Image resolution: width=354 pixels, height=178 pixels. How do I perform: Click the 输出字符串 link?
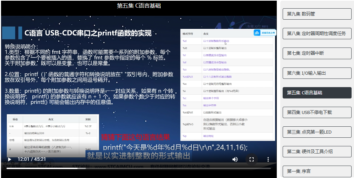coord(210,105)
